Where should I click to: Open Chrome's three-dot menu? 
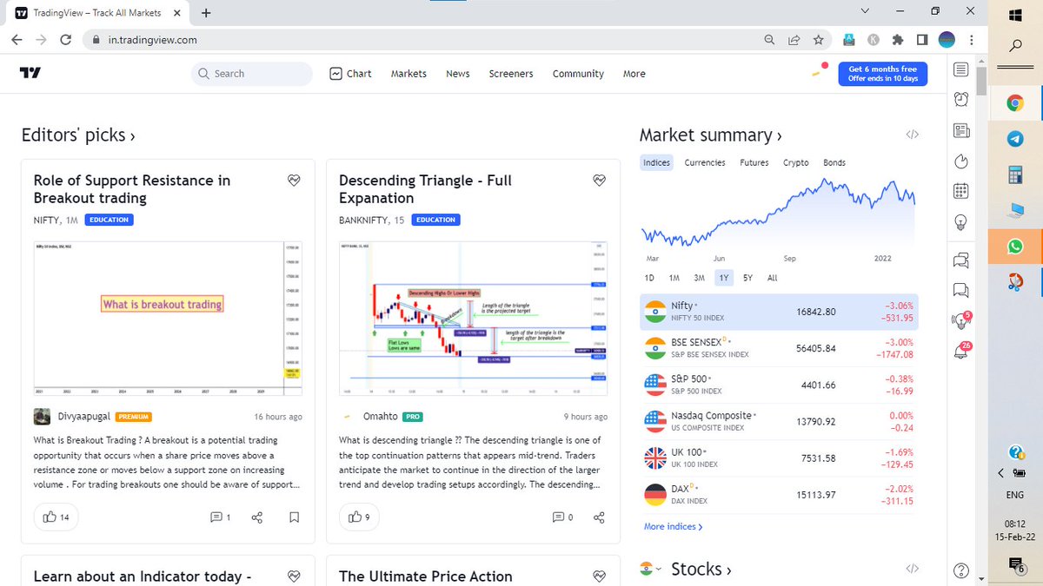point(971,40)
